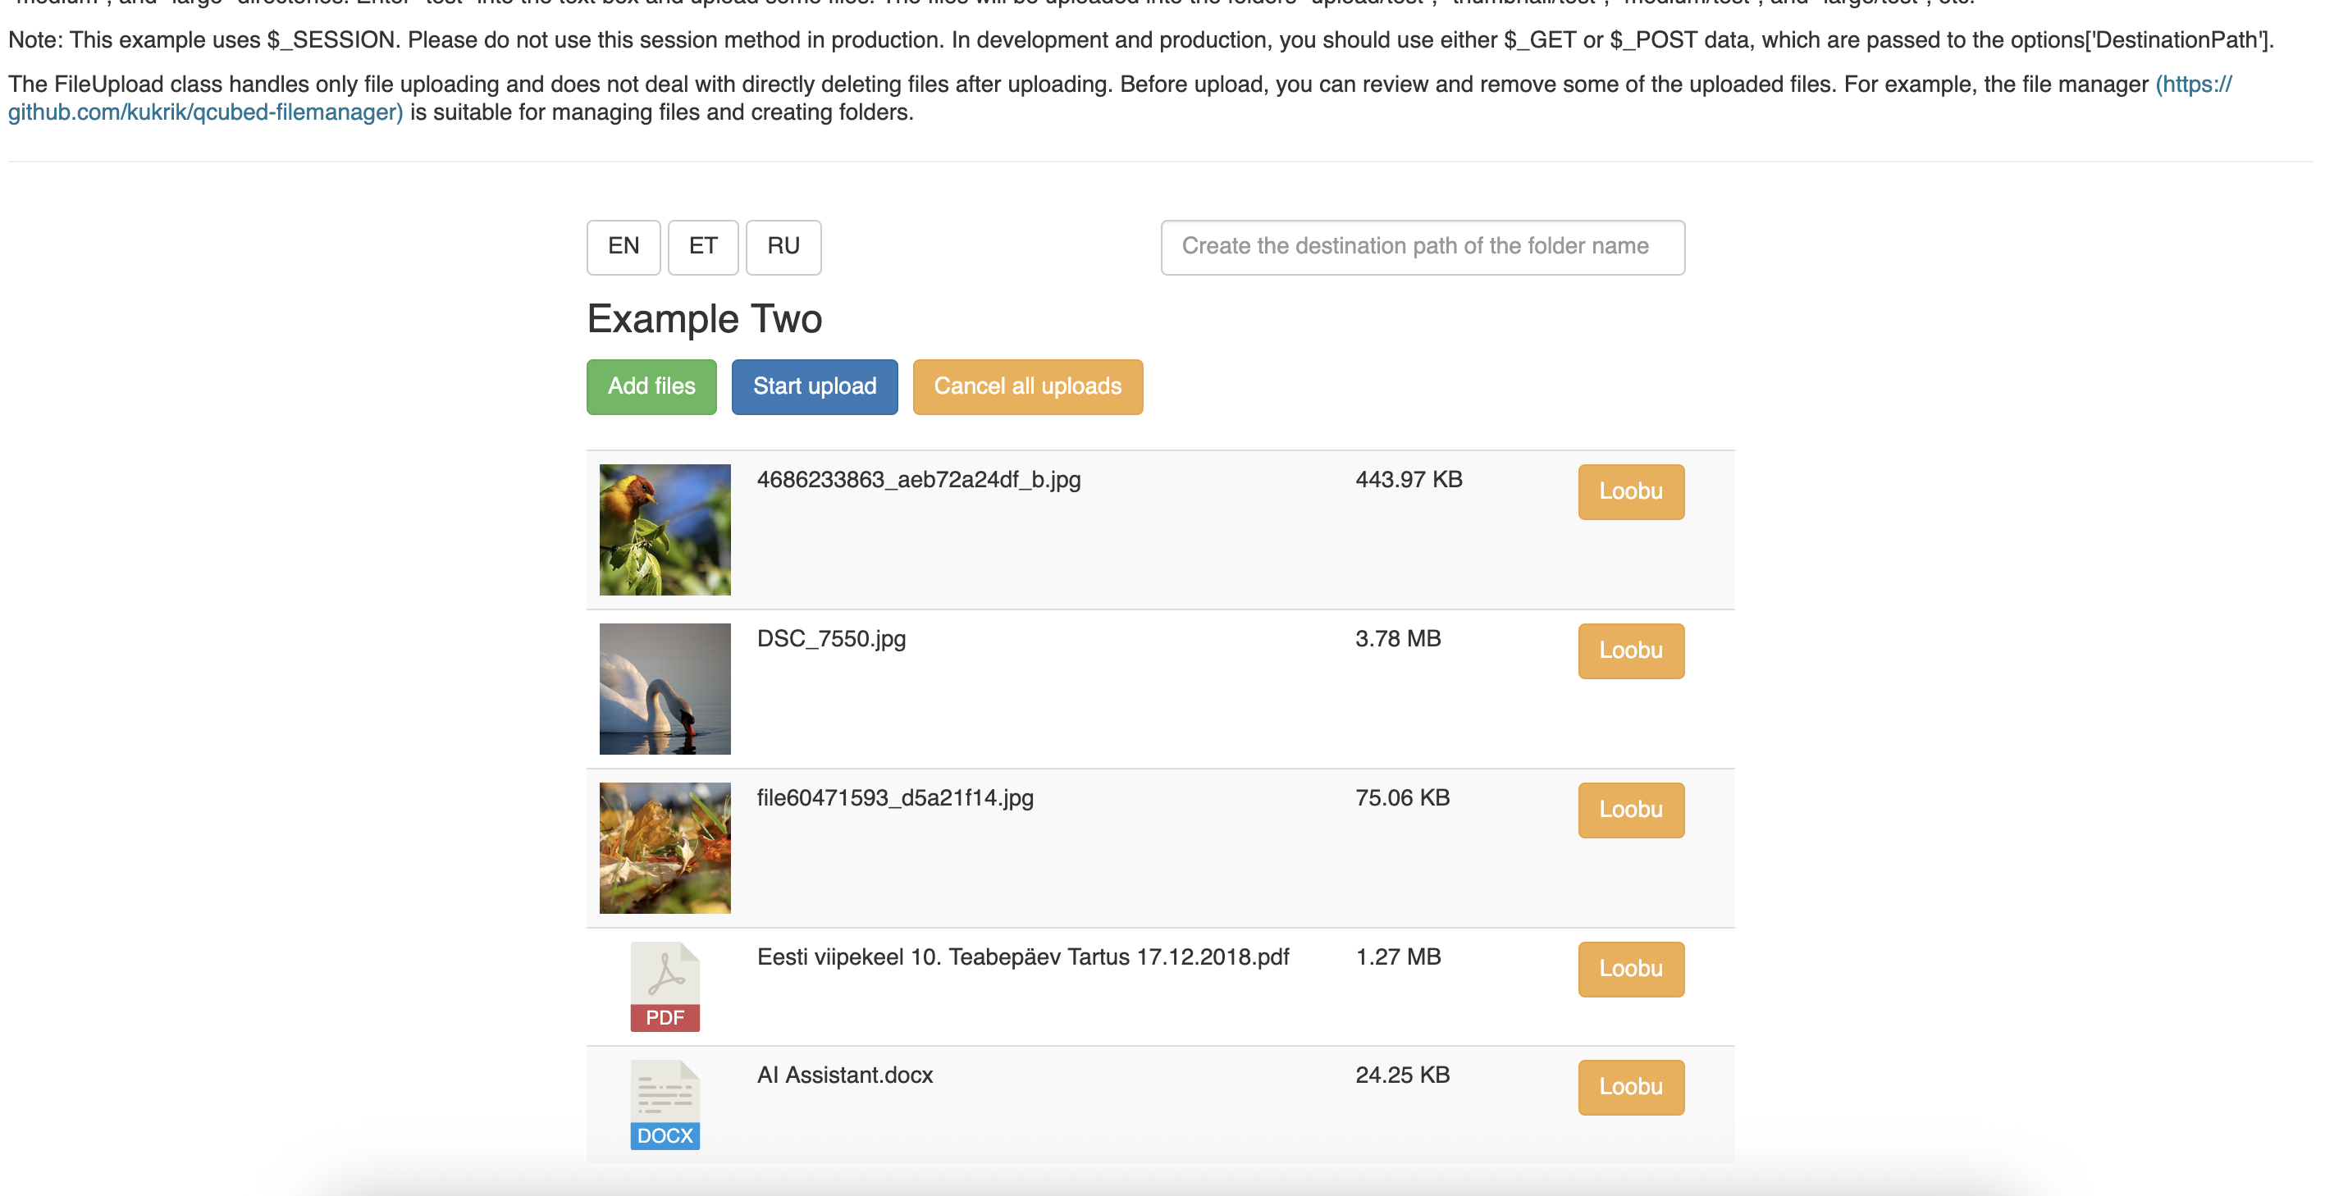Click Loobu for the Eesti viipekeel PDF
This screenshot has width=2325, height=1196.
(1630, 969)
